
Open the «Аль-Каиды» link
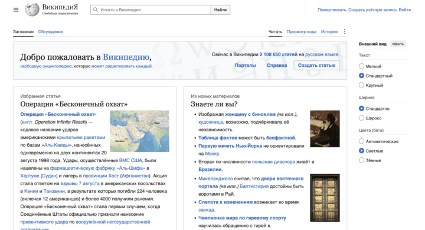point(58,145)
